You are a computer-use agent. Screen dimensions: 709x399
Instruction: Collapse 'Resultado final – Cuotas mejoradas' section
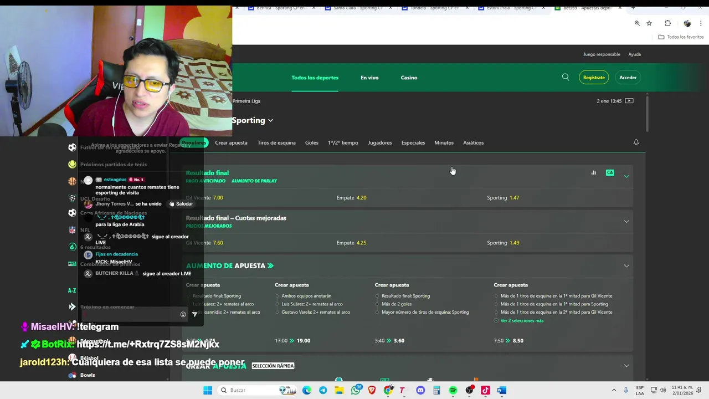[x=626, y=221]
